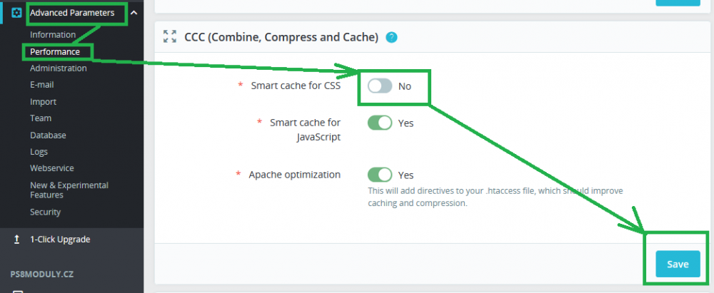Open the Database submenu item
714x293 pixels.
click(x=48, y=135)
